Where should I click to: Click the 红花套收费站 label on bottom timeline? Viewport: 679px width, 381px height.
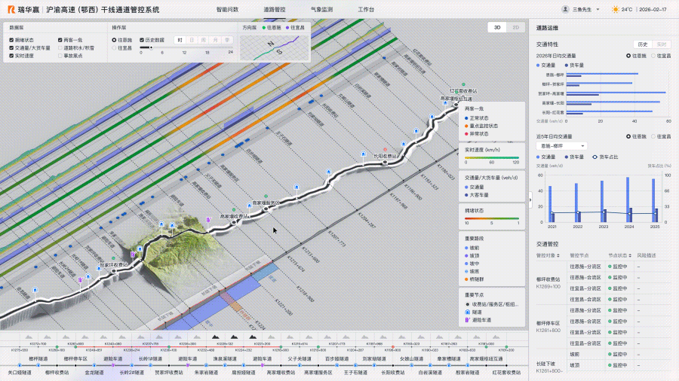pyautogui.click(x=507, y=373)
